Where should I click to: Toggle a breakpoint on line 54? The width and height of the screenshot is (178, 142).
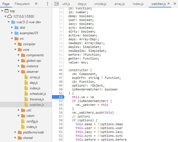tap(61, 105)
